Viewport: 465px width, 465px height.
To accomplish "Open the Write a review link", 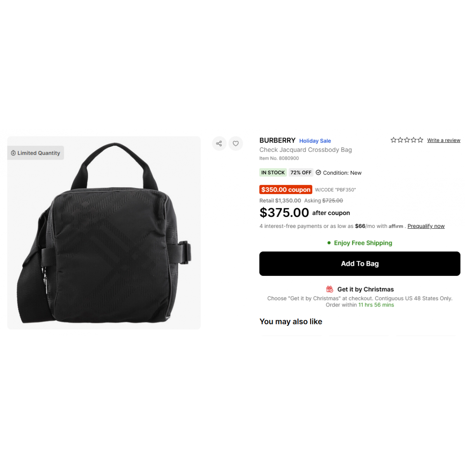I will (444, 140).
